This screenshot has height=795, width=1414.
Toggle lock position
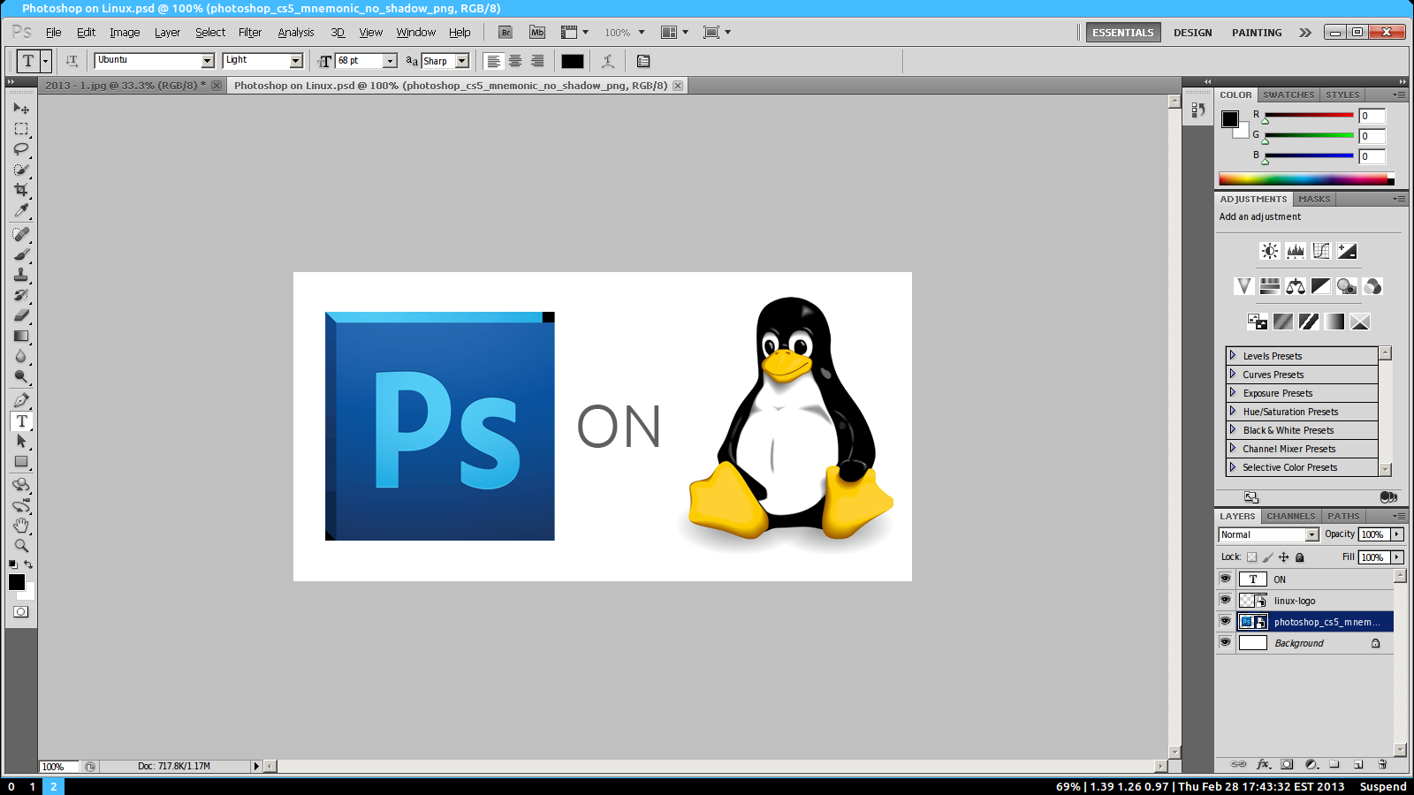pyautogui.click(x=1284, y=557)
